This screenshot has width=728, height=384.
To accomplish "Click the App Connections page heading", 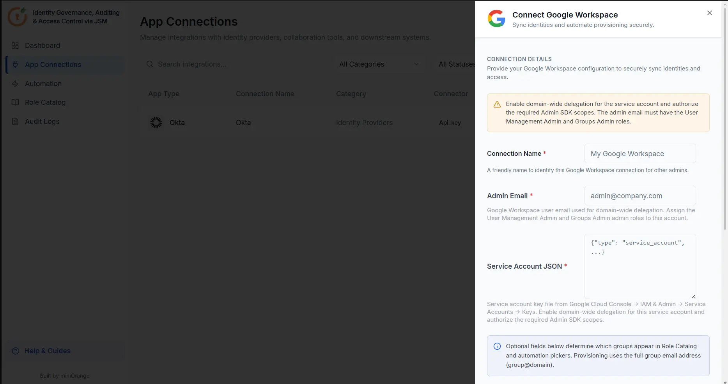I will pos(189,22).
